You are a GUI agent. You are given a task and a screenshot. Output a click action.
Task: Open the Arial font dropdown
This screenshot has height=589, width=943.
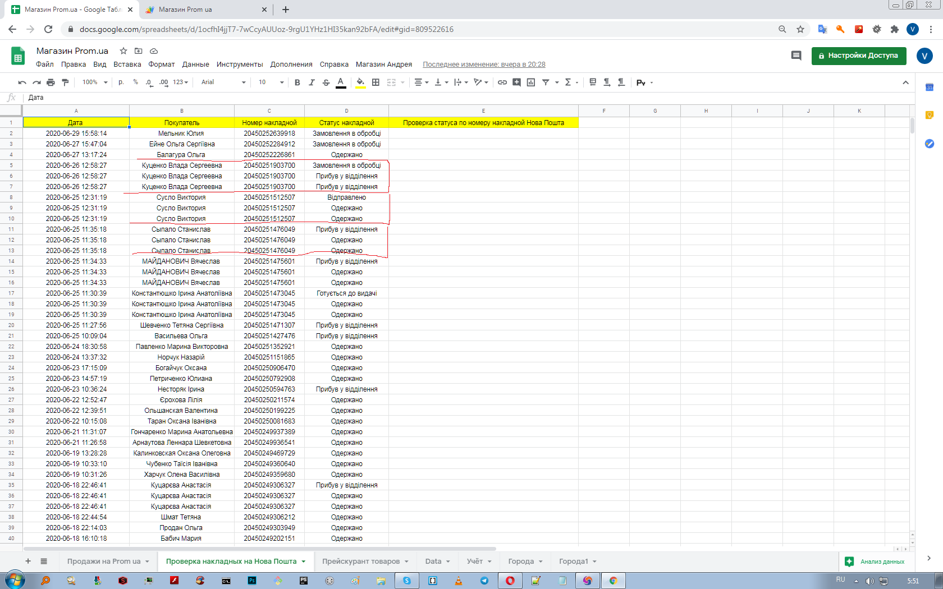[x=223, y=82]
